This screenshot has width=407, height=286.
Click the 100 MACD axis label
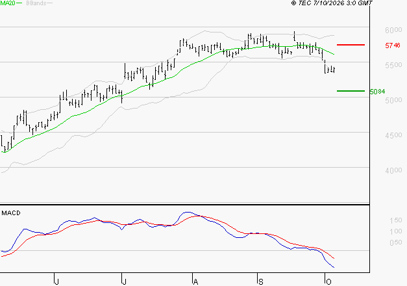pos(396,231)
